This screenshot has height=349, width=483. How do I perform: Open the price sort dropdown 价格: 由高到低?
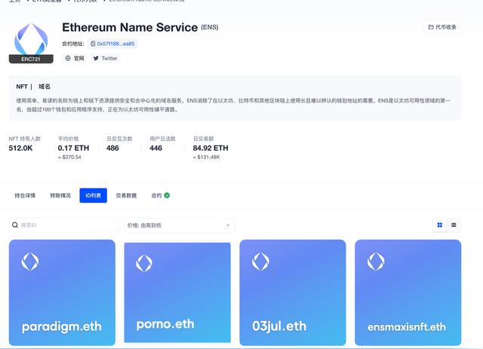pos(180,225)
